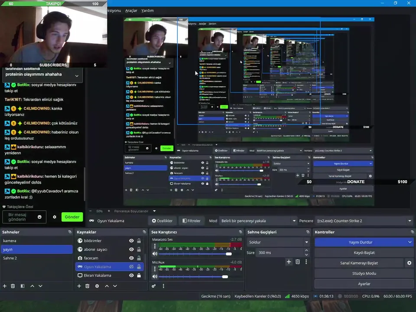This screenshot has width=416, height=312.
Task: Select the yayın scene
Action: click(36, 250)
